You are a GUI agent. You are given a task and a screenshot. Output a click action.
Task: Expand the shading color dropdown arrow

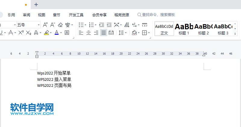pyautogui.click(x=139, y=33)
